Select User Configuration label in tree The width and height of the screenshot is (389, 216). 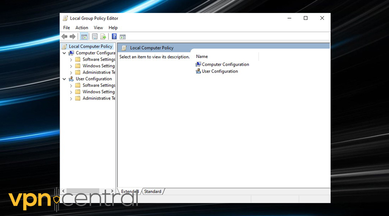[x=94, y=79]
